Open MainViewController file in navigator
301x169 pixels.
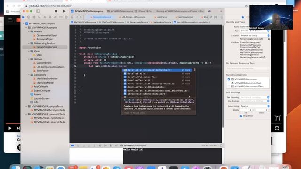pos(47,79)
